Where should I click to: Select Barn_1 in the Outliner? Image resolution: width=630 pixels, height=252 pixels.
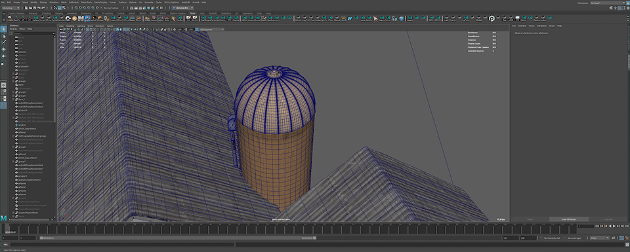(22, 99)
